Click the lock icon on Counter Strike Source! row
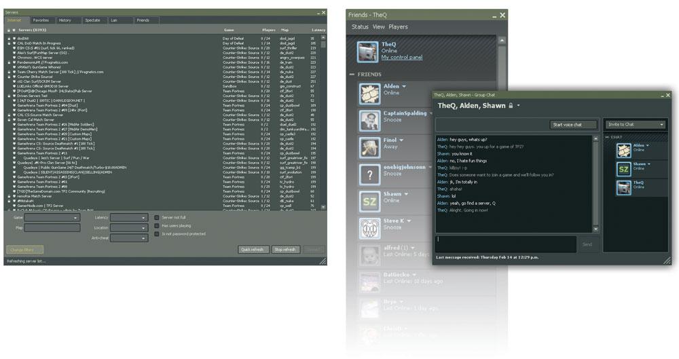The width and height of the screenshot is (679, 359). coord(8,77)
